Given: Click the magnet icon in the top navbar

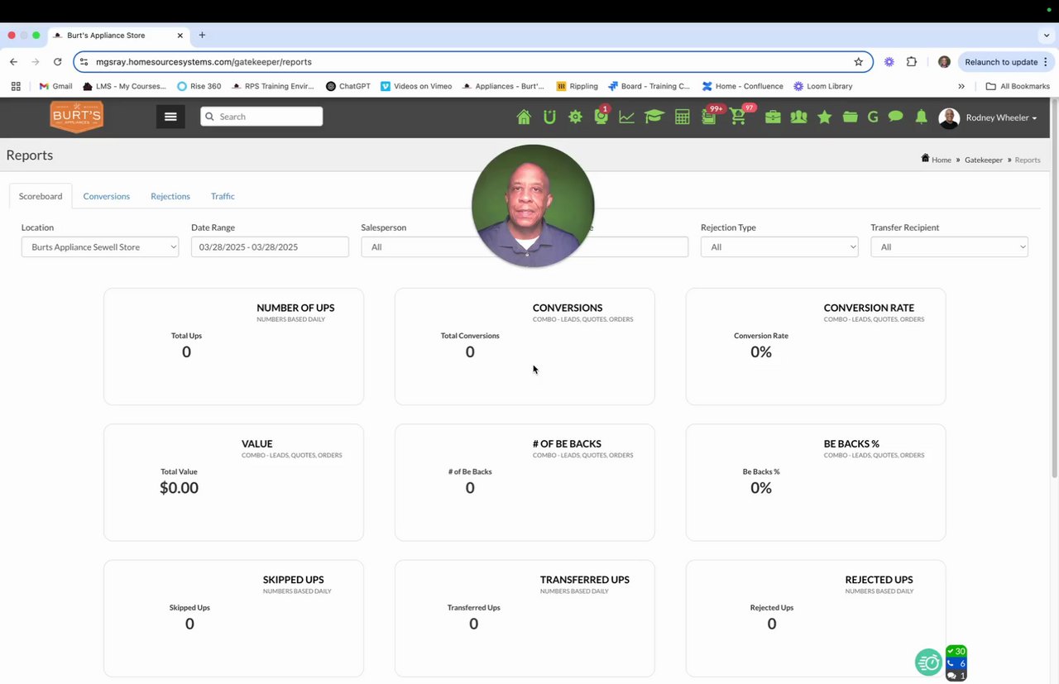Looking at the screenshot, I should 549,117.
